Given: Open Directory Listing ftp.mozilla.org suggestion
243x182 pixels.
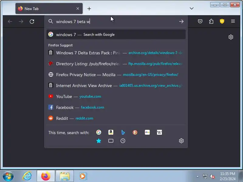Looking at the screenshot, I should (116, 64).
